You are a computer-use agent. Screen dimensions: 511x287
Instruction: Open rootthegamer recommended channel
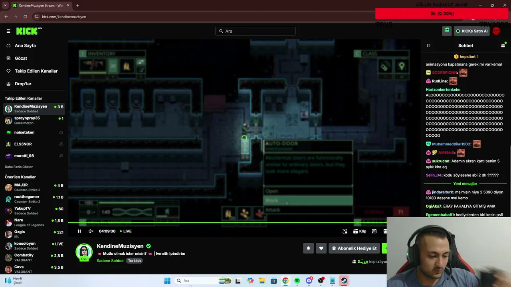pos(34,199)
